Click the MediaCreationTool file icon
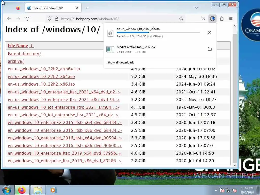Viewport: 260px width, 195px height. coord(110,49)
